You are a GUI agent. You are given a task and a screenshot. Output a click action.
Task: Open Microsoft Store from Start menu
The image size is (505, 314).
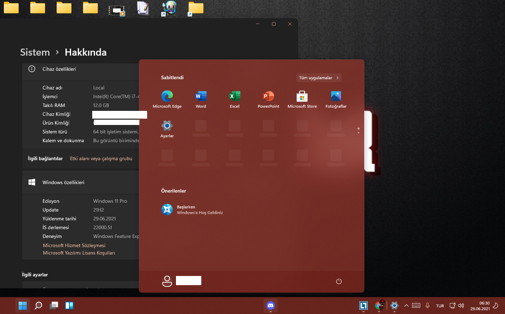point(302,99)
